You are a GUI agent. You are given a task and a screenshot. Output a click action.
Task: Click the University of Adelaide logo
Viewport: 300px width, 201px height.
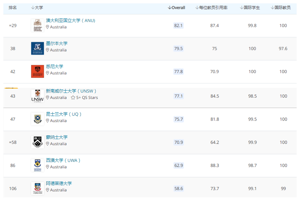(x=38, y=188)
